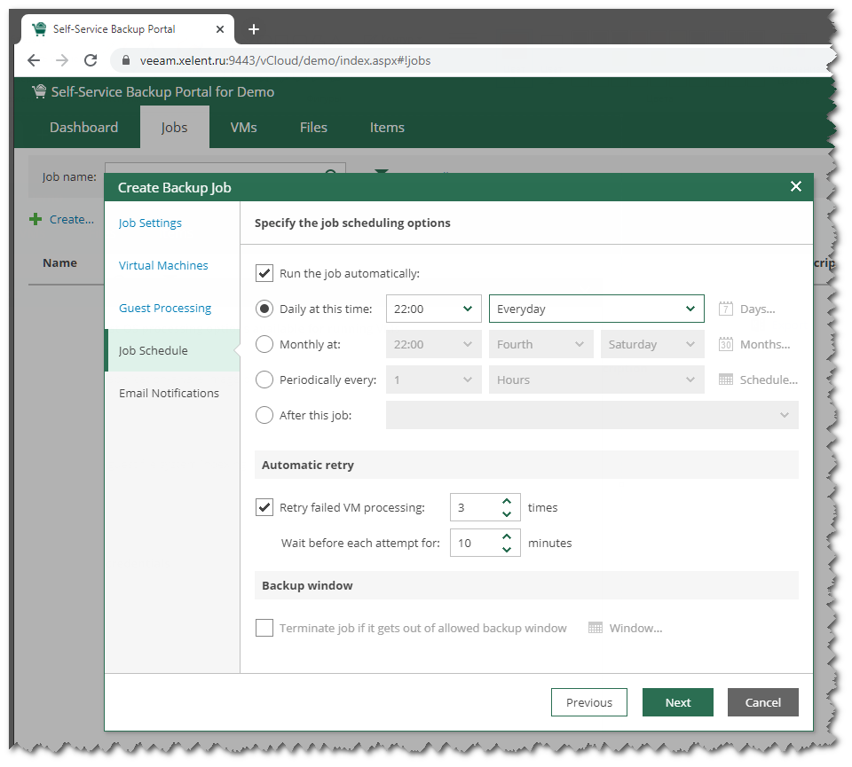The width and height of the screenshot is (852, 767).
Task: Open the periodic interval dropdown showing 1
Action: click(x=434, y=380)
